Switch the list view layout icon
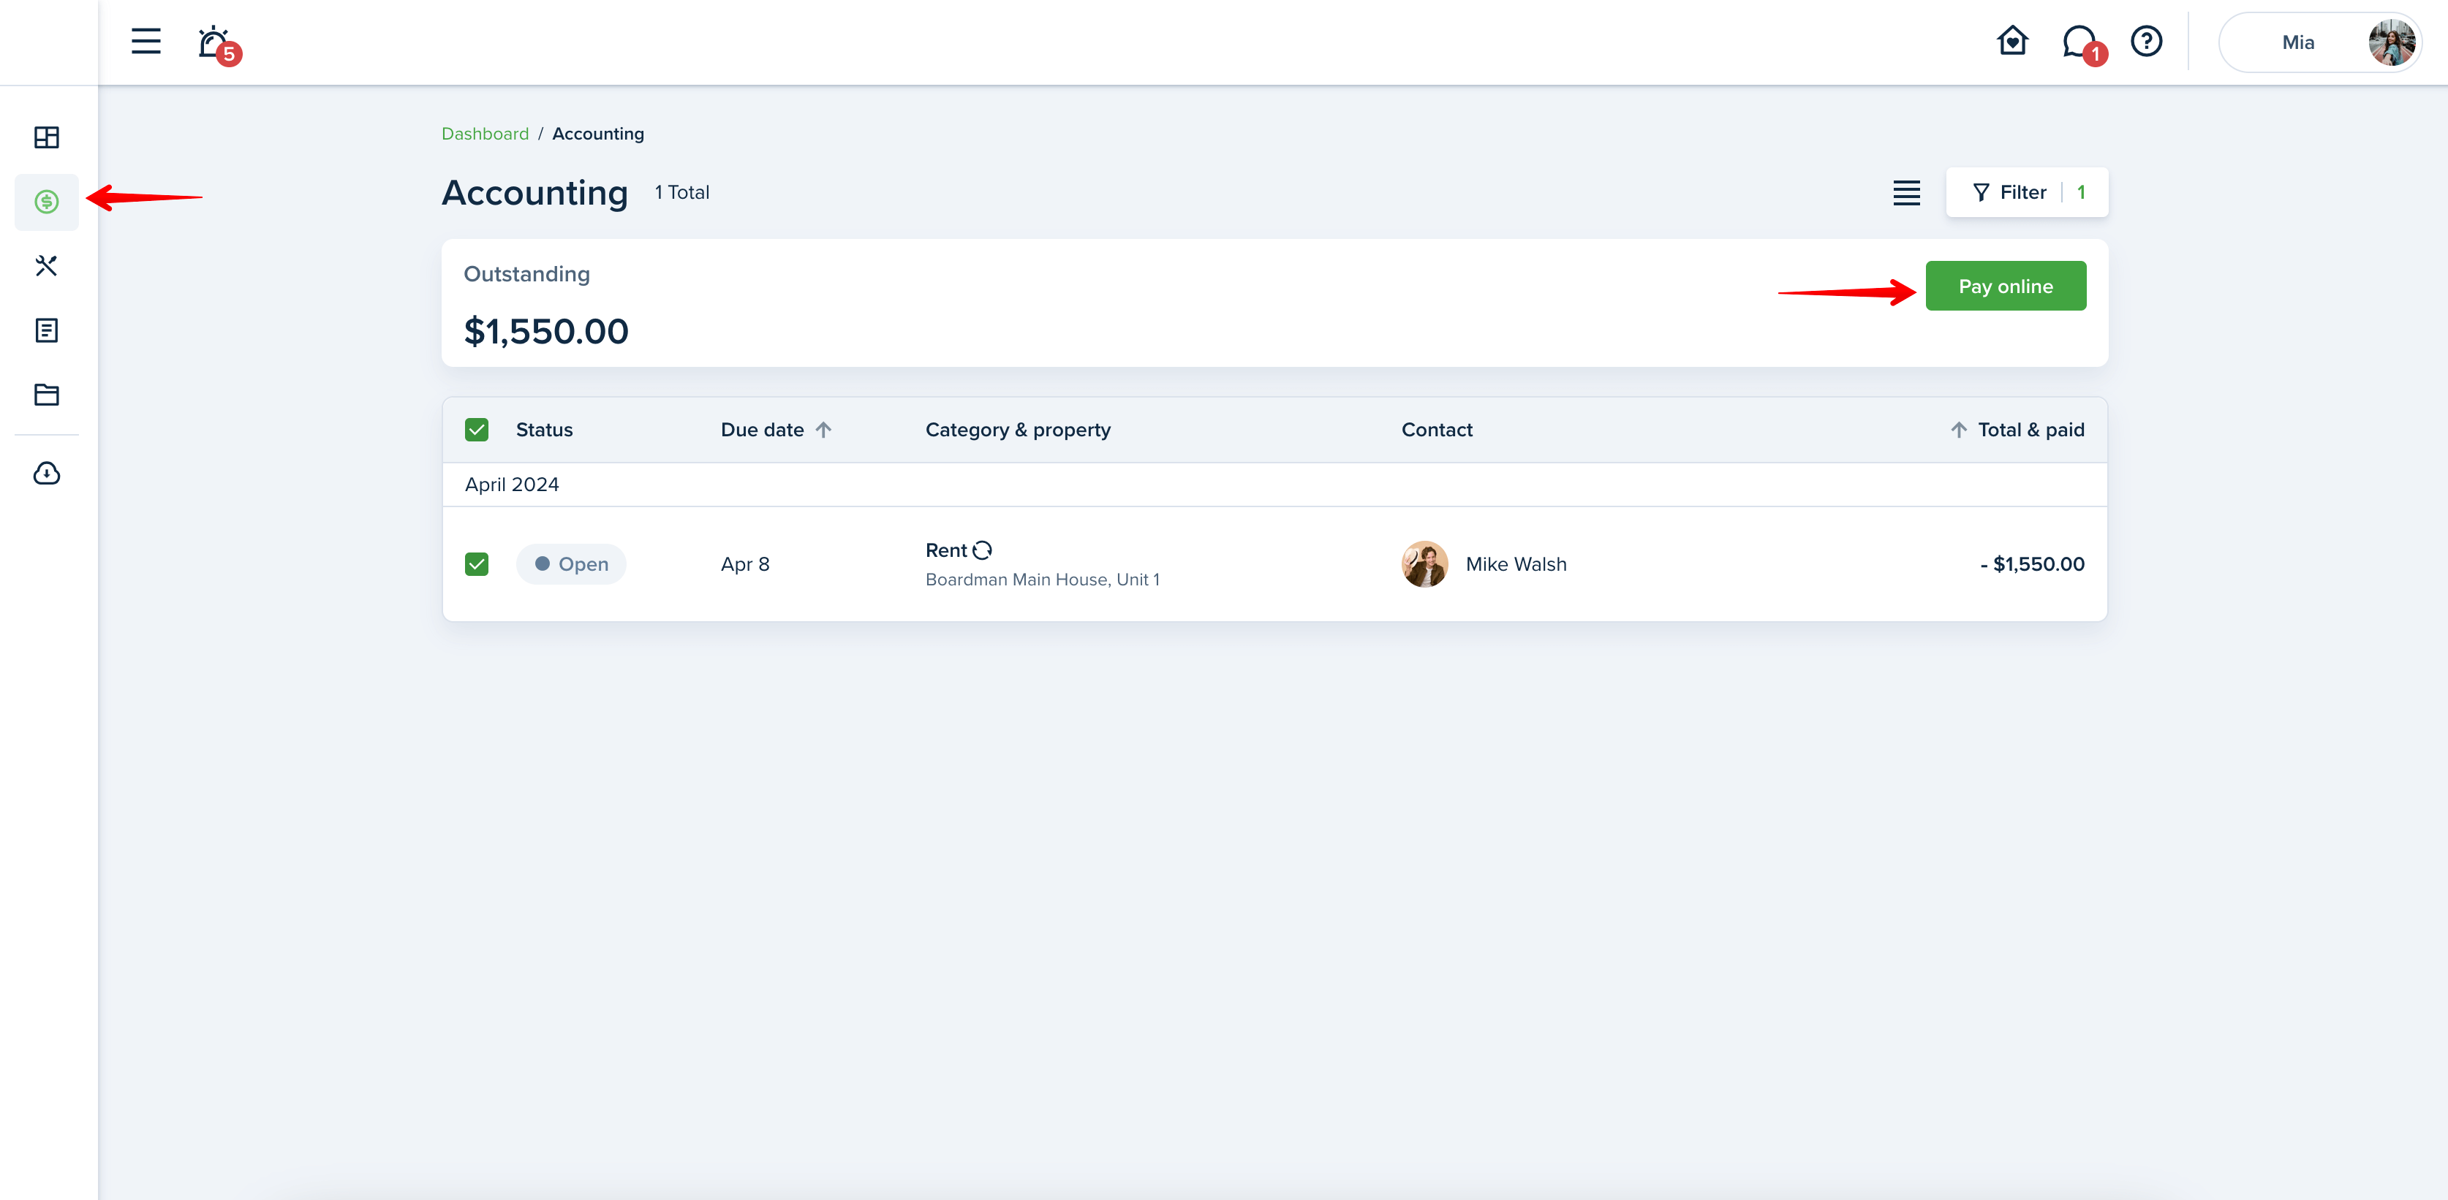 tap(1905, 193)
